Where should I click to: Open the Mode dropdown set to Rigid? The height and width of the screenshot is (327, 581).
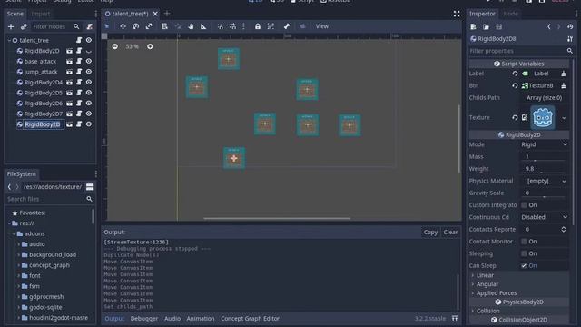tap(544, 144)
